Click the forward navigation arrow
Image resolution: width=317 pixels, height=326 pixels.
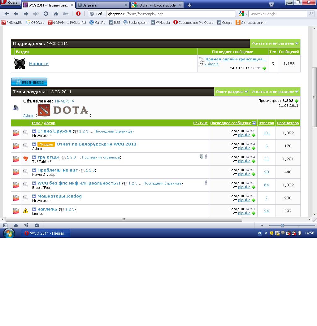(x=26, y=14)
